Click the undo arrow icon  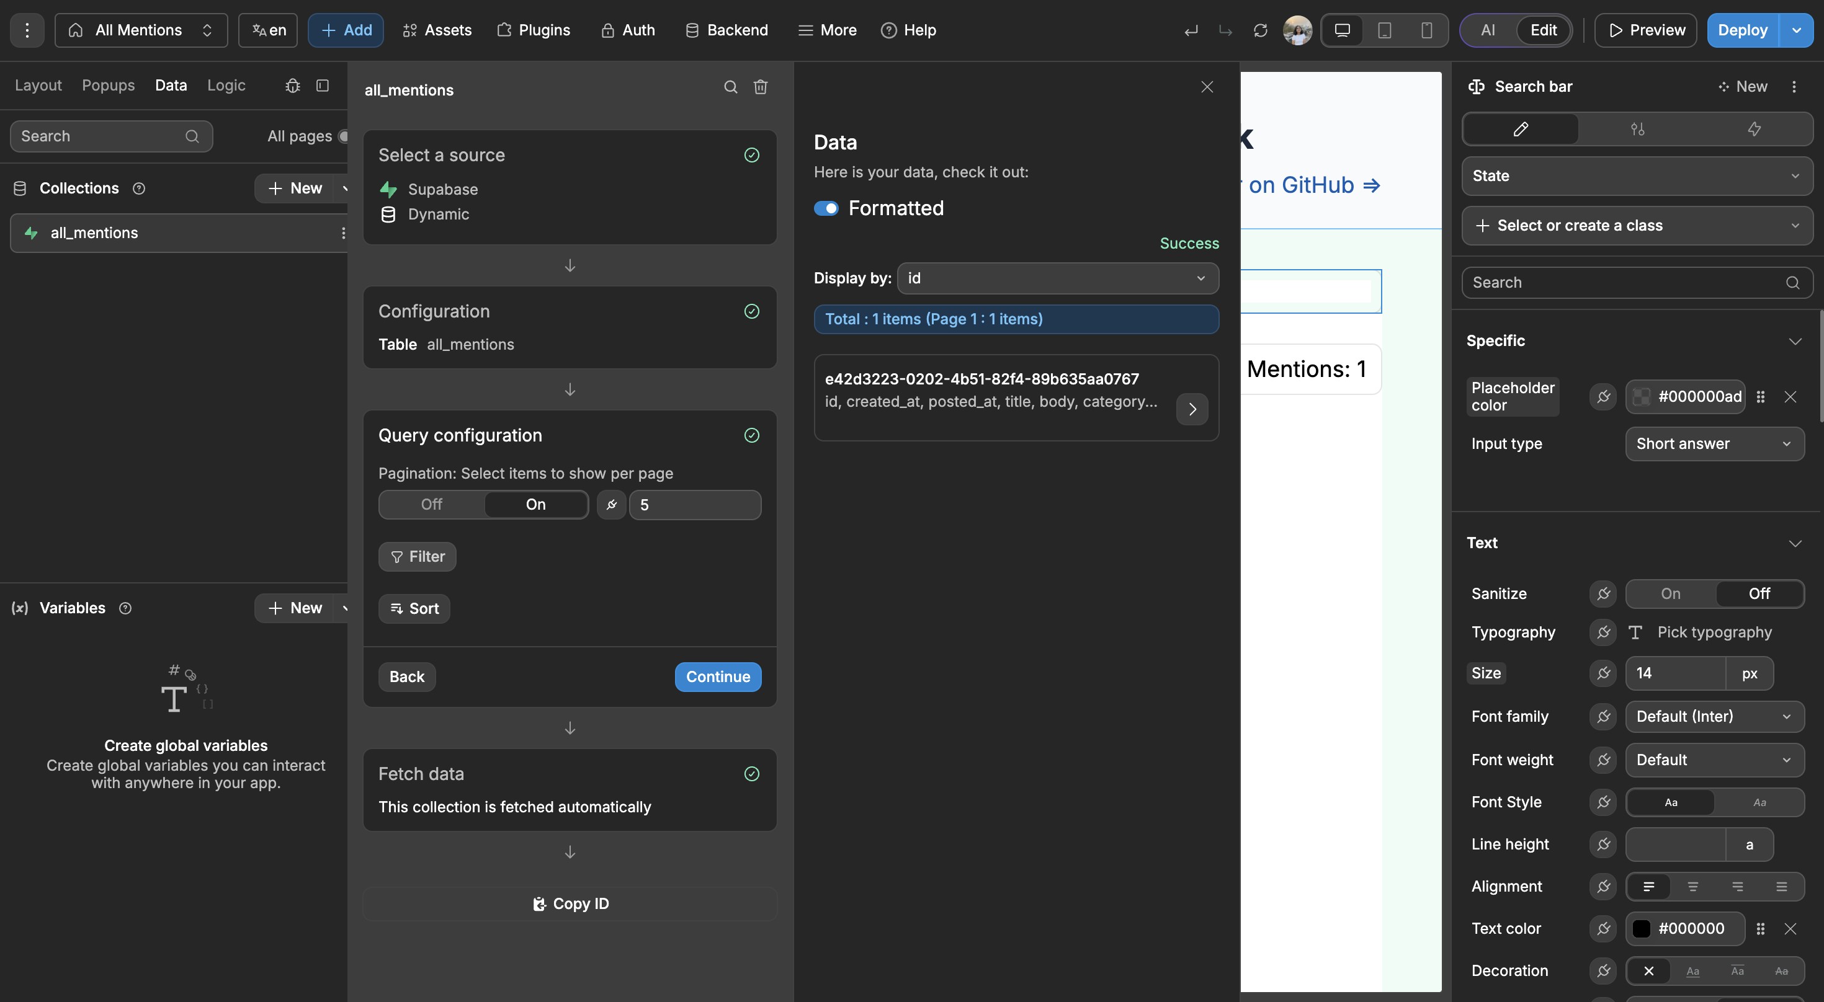(1191, 30)
